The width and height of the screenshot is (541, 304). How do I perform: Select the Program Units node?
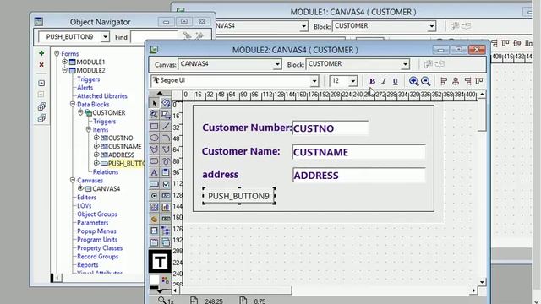pyautogui.click(x=97, y=240)
